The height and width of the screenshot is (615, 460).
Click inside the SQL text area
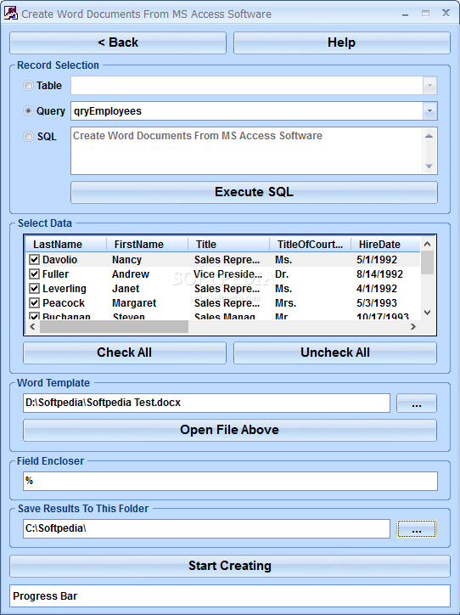click(247, 150)
